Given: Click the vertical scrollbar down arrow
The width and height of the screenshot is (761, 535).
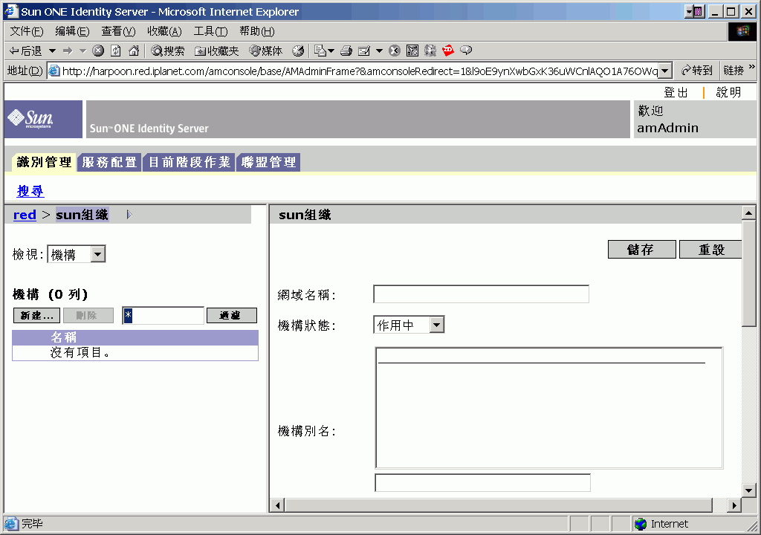Looking at the screenshot, I should [748, 490].
